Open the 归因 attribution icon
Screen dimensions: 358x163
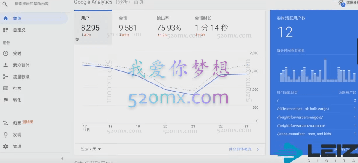(x=5, y=123)
